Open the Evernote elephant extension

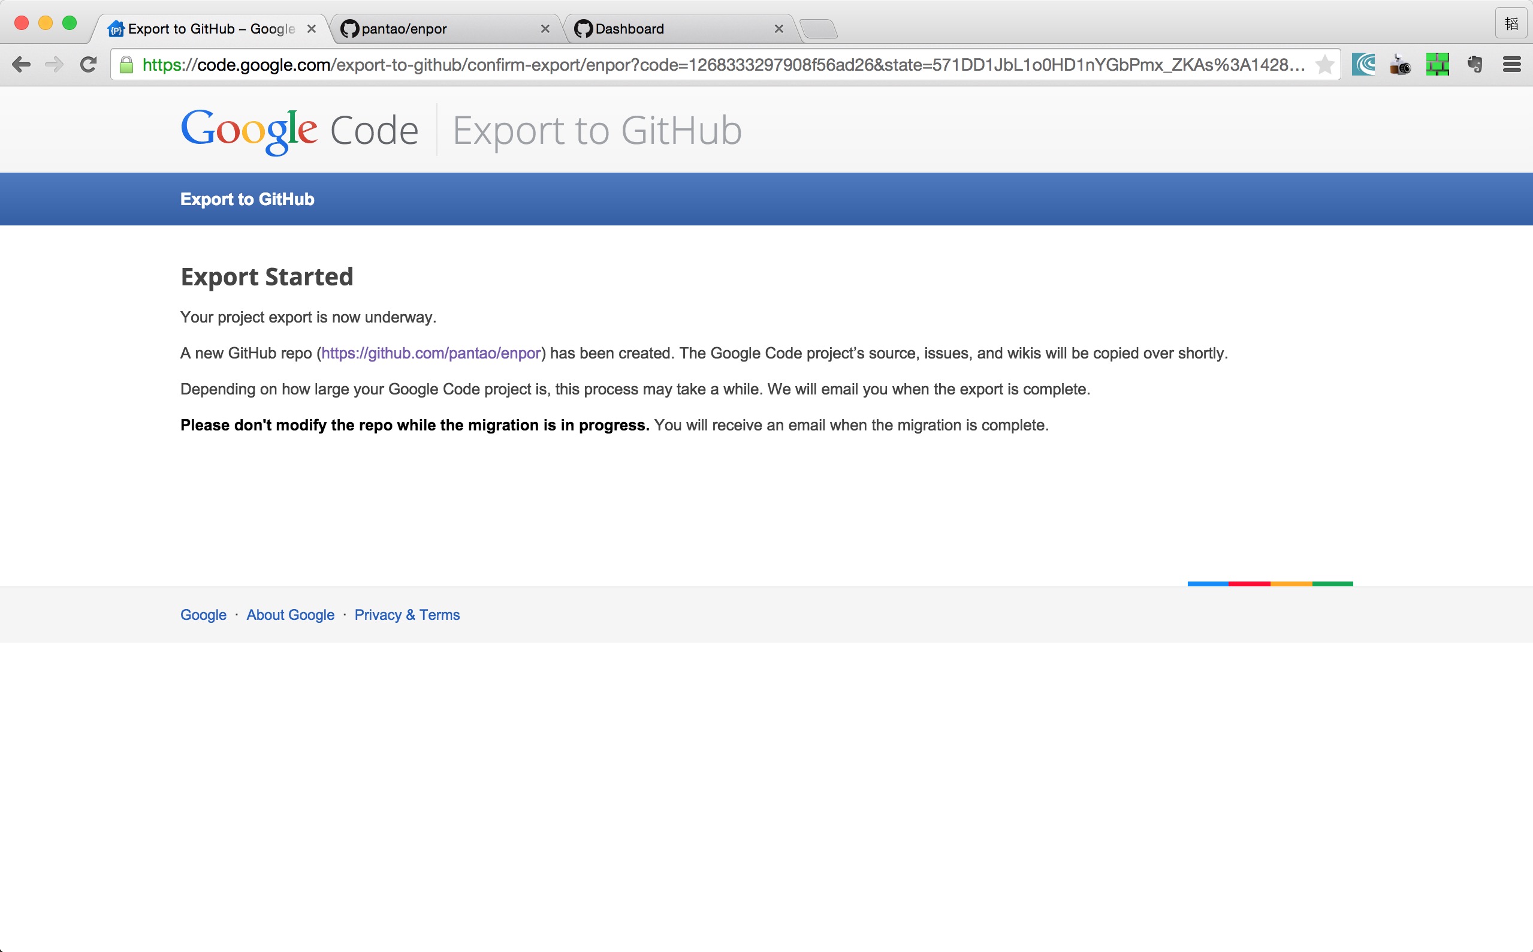[1474, 64]
